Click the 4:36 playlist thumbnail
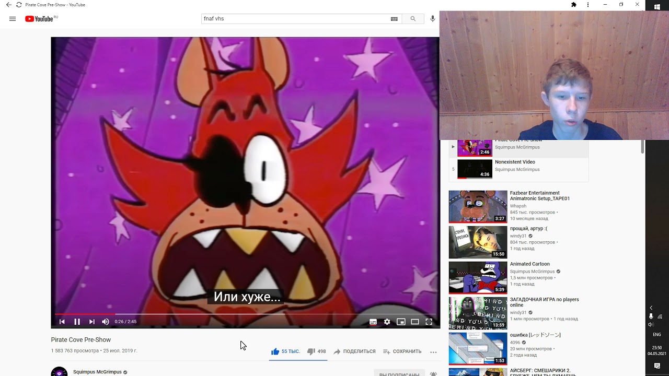 (x=475, y=169)
